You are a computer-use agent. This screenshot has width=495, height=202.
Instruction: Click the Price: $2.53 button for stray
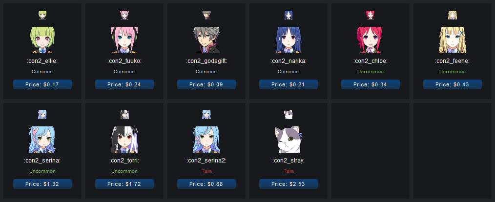(289, 184)
